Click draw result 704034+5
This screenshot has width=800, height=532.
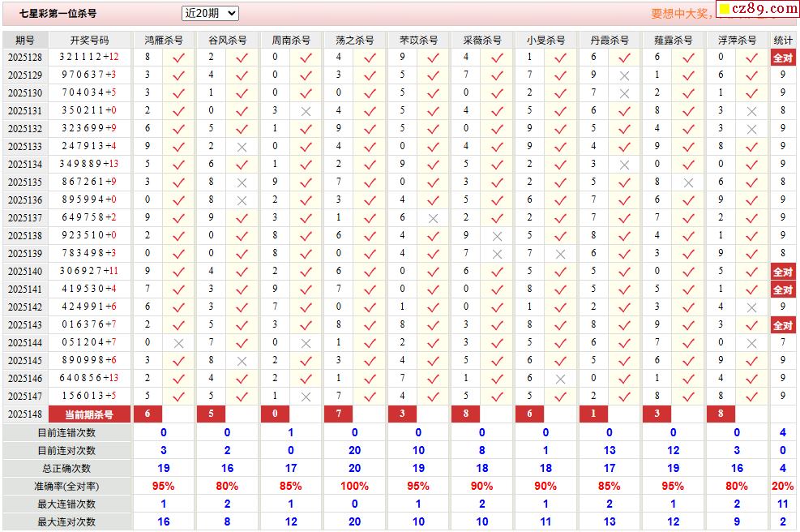click(x=89, y=93)
